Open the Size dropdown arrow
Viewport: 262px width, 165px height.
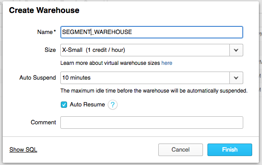(236, 50)
